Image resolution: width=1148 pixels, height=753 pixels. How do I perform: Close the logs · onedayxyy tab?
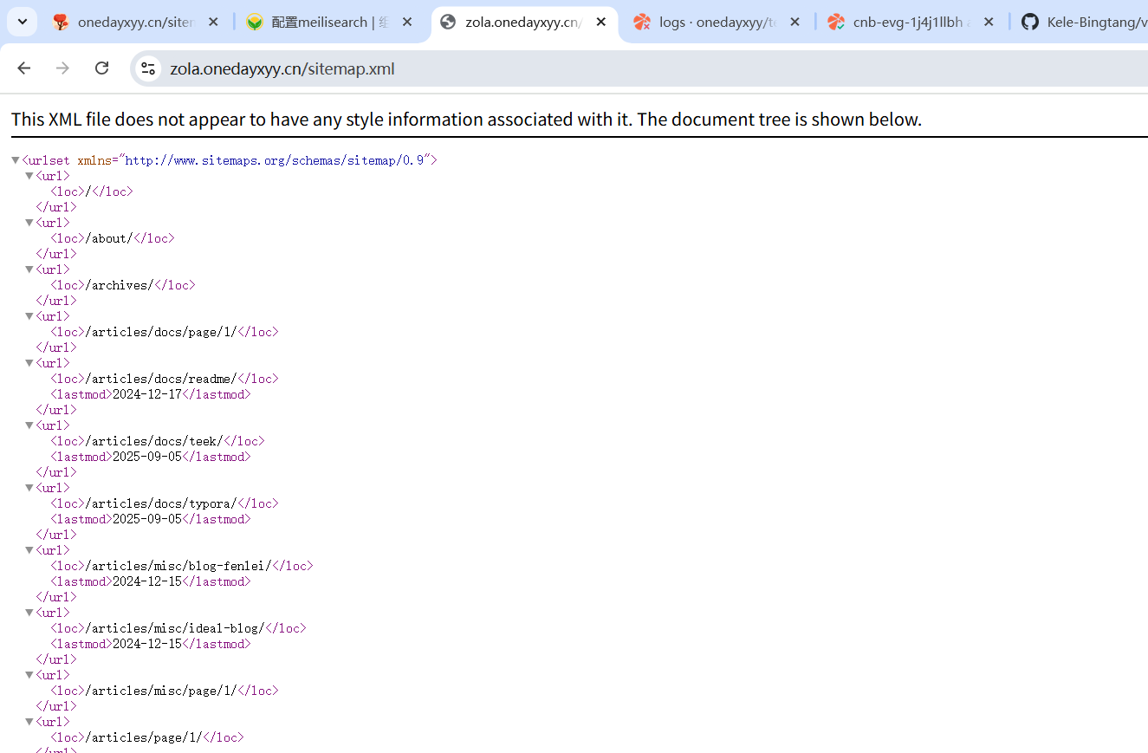pyautogui.click(x=795, y=22)
